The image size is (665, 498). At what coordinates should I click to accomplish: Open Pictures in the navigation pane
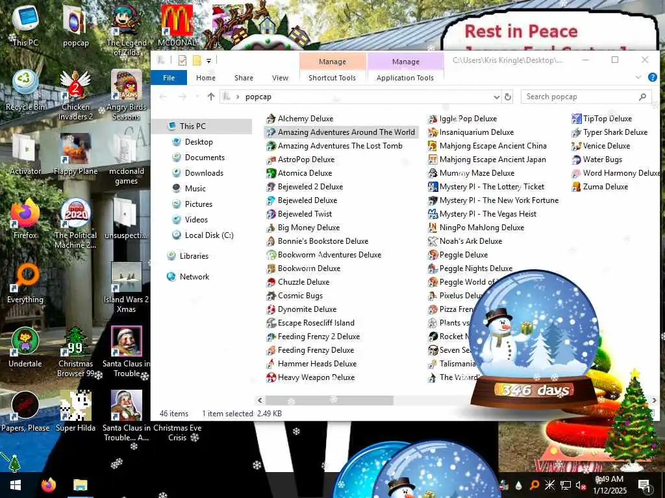click(199, 204)
